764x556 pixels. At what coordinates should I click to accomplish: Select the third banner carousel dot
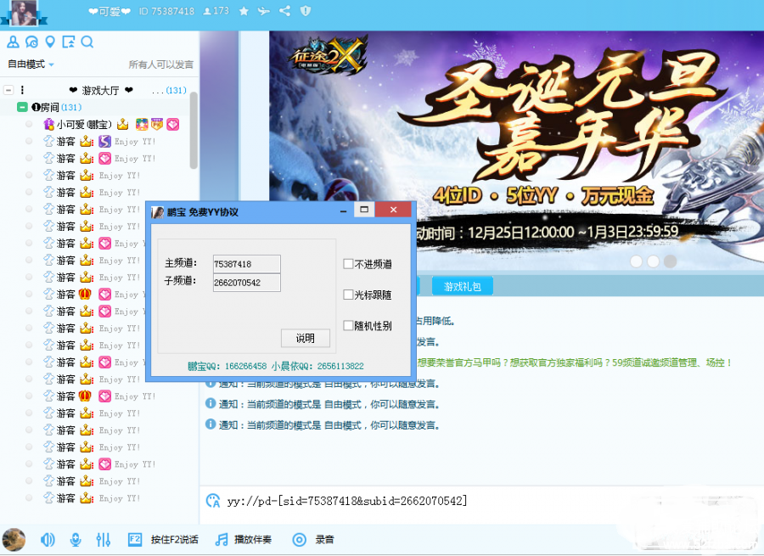[670, 261]
